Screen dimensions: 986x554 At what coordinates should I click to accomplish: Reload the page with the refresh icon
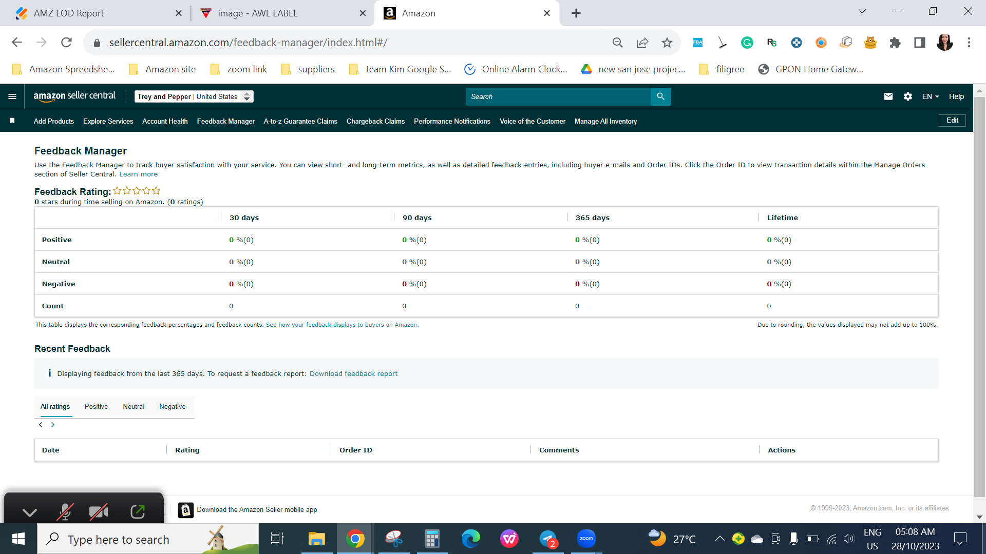66,43
